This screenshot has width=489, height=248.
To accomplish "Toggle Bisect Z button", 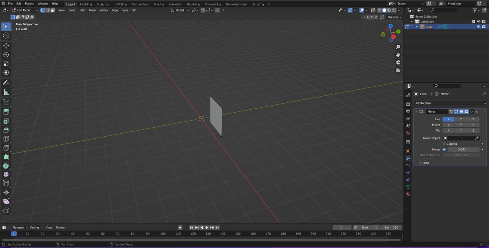I will pyautogui.click(x=473, y=125).
